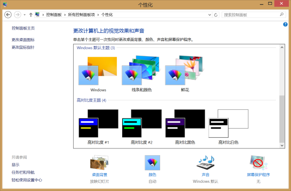Screen dimensions: 291x191
Task: Open 轻松使用设置中心 link
Action: (27, 180)
